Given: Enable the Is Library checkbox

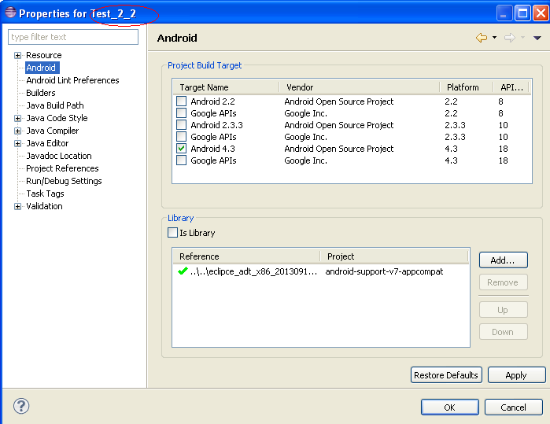Looking at the screenshot, I should point(172,233).
